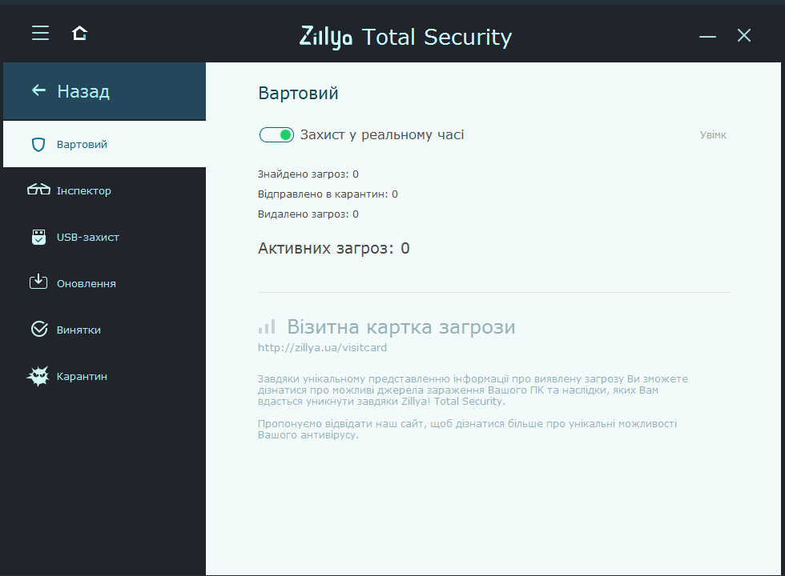Click the Увімк status label
Image resolution: width=785 pixels, height=576 pixels.
click(713, 135)
